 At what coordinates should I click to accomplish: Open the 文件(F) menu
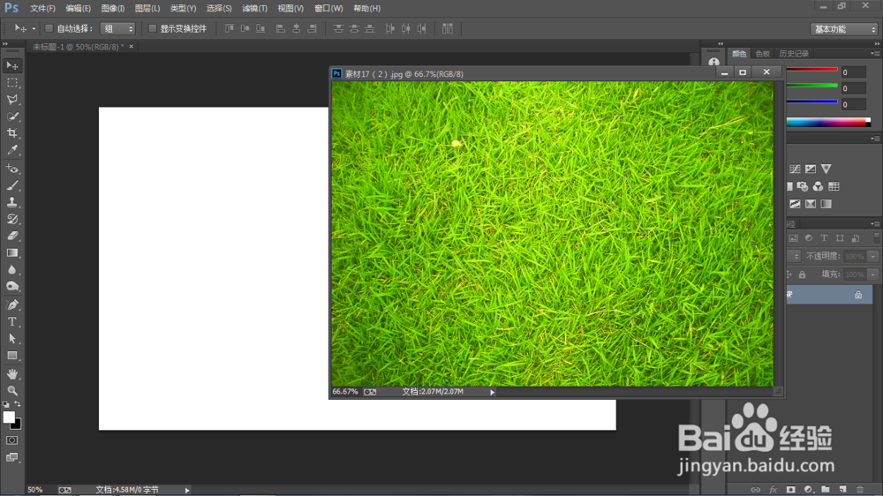(x=42, y=9)
